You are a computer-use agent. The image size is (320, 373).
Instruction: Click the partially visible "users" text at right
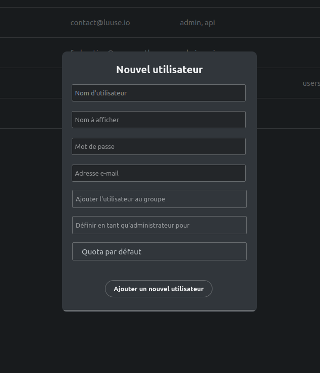coord(311,83)
